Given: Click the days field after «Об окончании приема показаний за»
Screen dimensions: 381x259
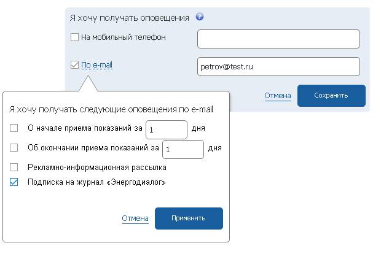Looking at the screenshot, I should click(183, 150).
